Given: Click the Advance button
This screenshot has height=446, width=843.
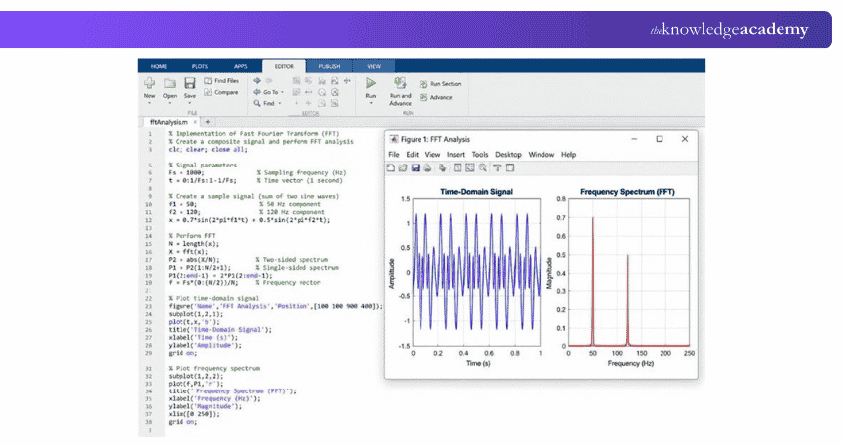Looking at the screenshot, I should point(436,98).
